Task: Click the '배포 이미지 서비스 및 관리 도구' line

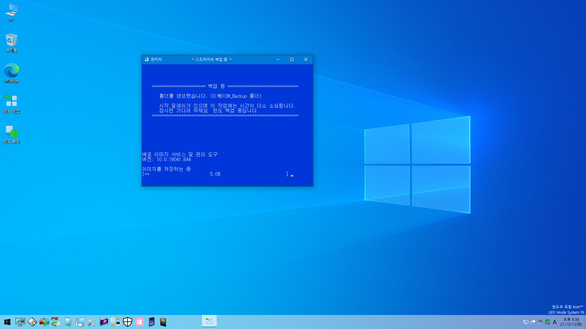Action: tap(180, 154)
